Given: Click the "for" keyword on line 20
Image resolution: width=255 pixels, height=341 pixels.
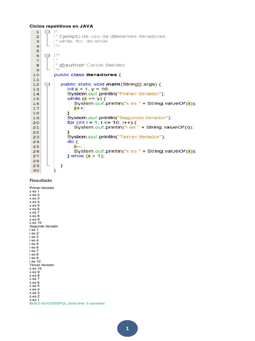Looking at the screenshot, I should [x=71, y=123].
